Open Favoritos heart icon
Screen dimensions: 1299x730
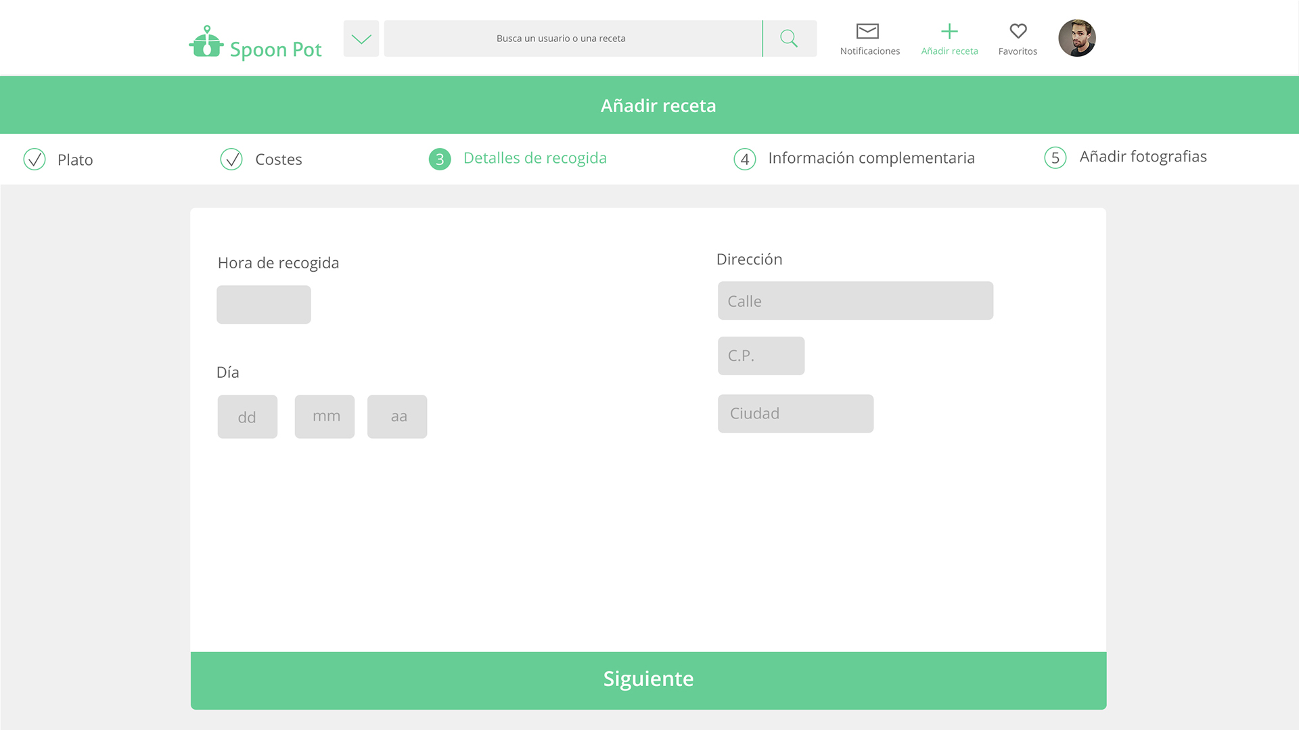[1018, 31]
